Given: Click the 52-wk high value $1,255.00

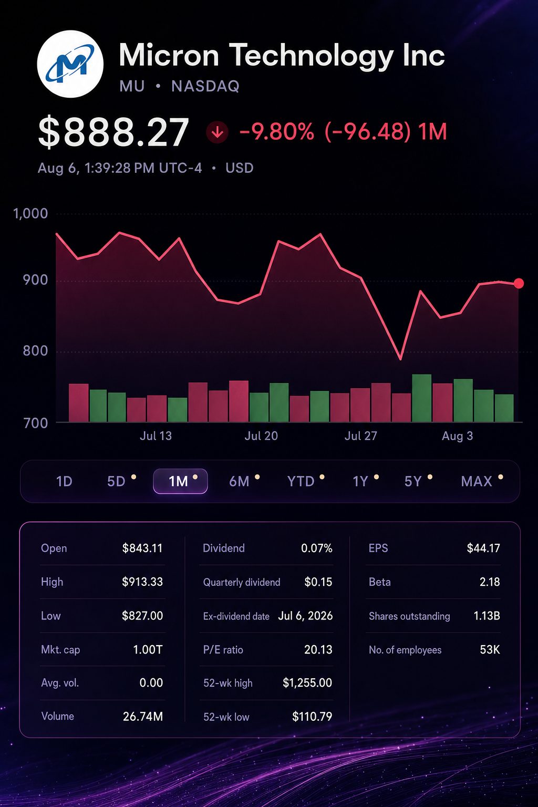Looking at the screenshot, I should pos(307,683).
